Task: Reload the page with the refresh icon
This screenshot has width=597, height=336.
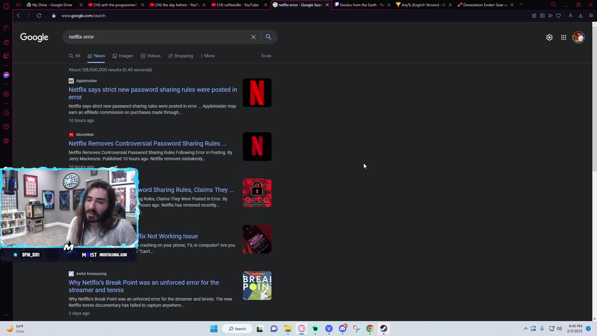Action: point(39,15)
